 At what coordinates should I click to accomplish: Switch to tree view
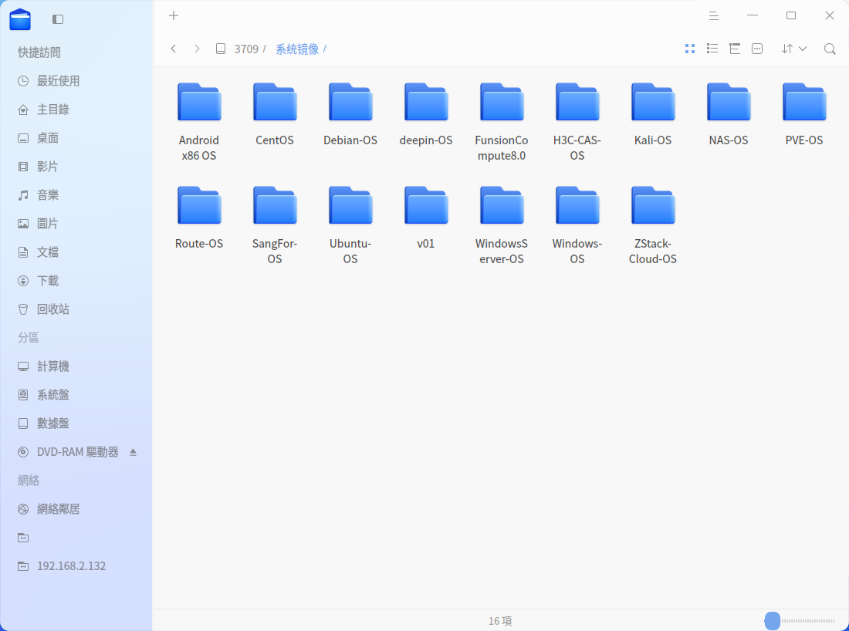click(735, 49)
